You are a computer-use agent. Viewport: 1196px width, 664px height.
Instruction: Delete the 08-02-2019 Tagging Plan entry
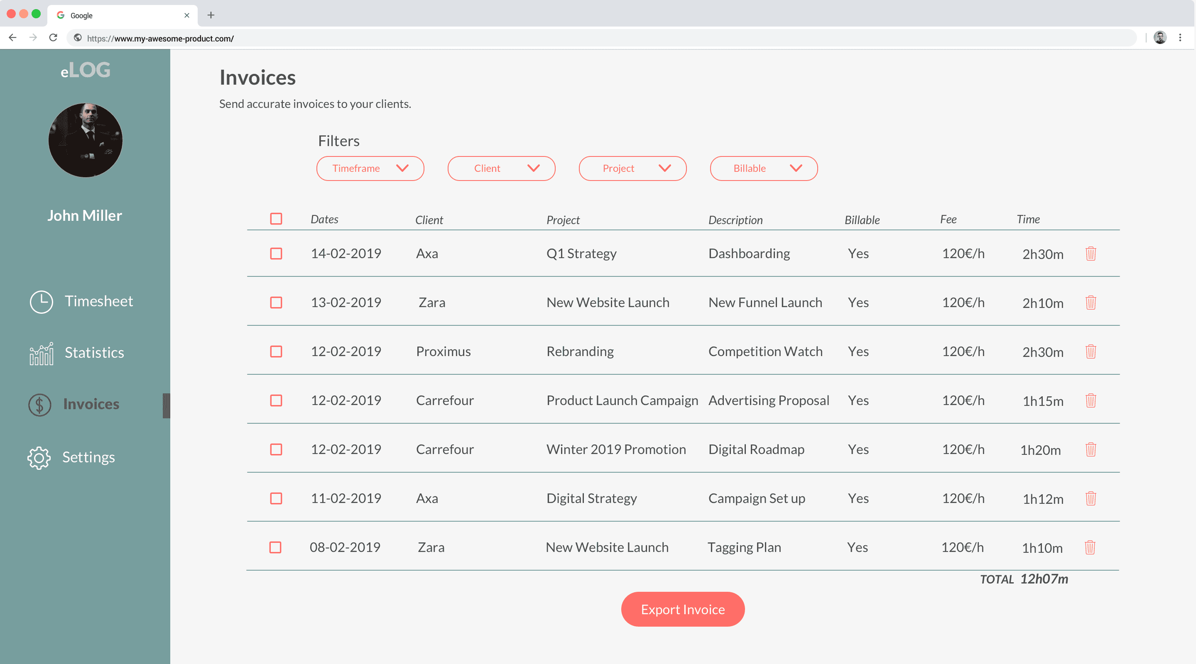1090,547
